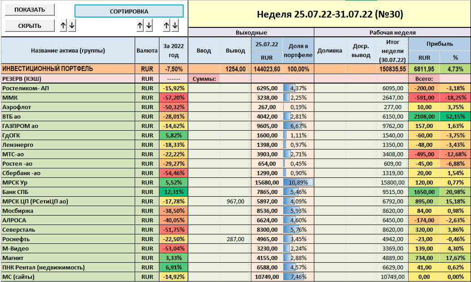Select the '25.07.22' date header cell
Image resolution: width=471 pixels, height=282 pixels.
[267, 44]
